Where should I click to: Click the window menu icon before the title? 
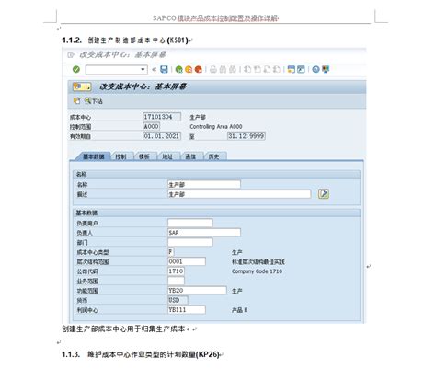[71, 55]
